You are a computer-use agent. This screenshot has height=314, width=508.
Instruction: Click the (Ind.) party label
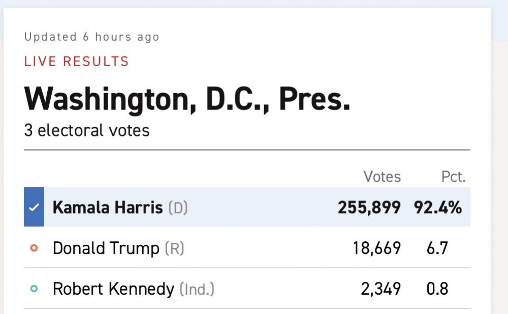click(x=197, y=290)
